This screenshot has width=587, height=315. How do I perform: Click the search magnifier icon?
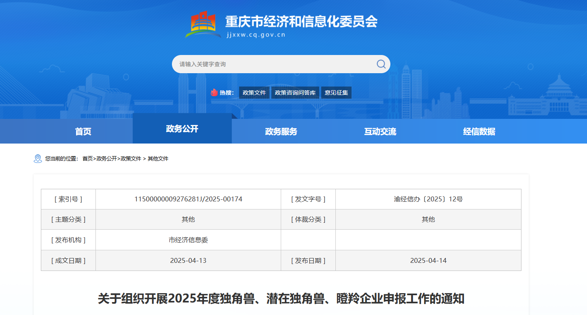(x=381, y=64)
